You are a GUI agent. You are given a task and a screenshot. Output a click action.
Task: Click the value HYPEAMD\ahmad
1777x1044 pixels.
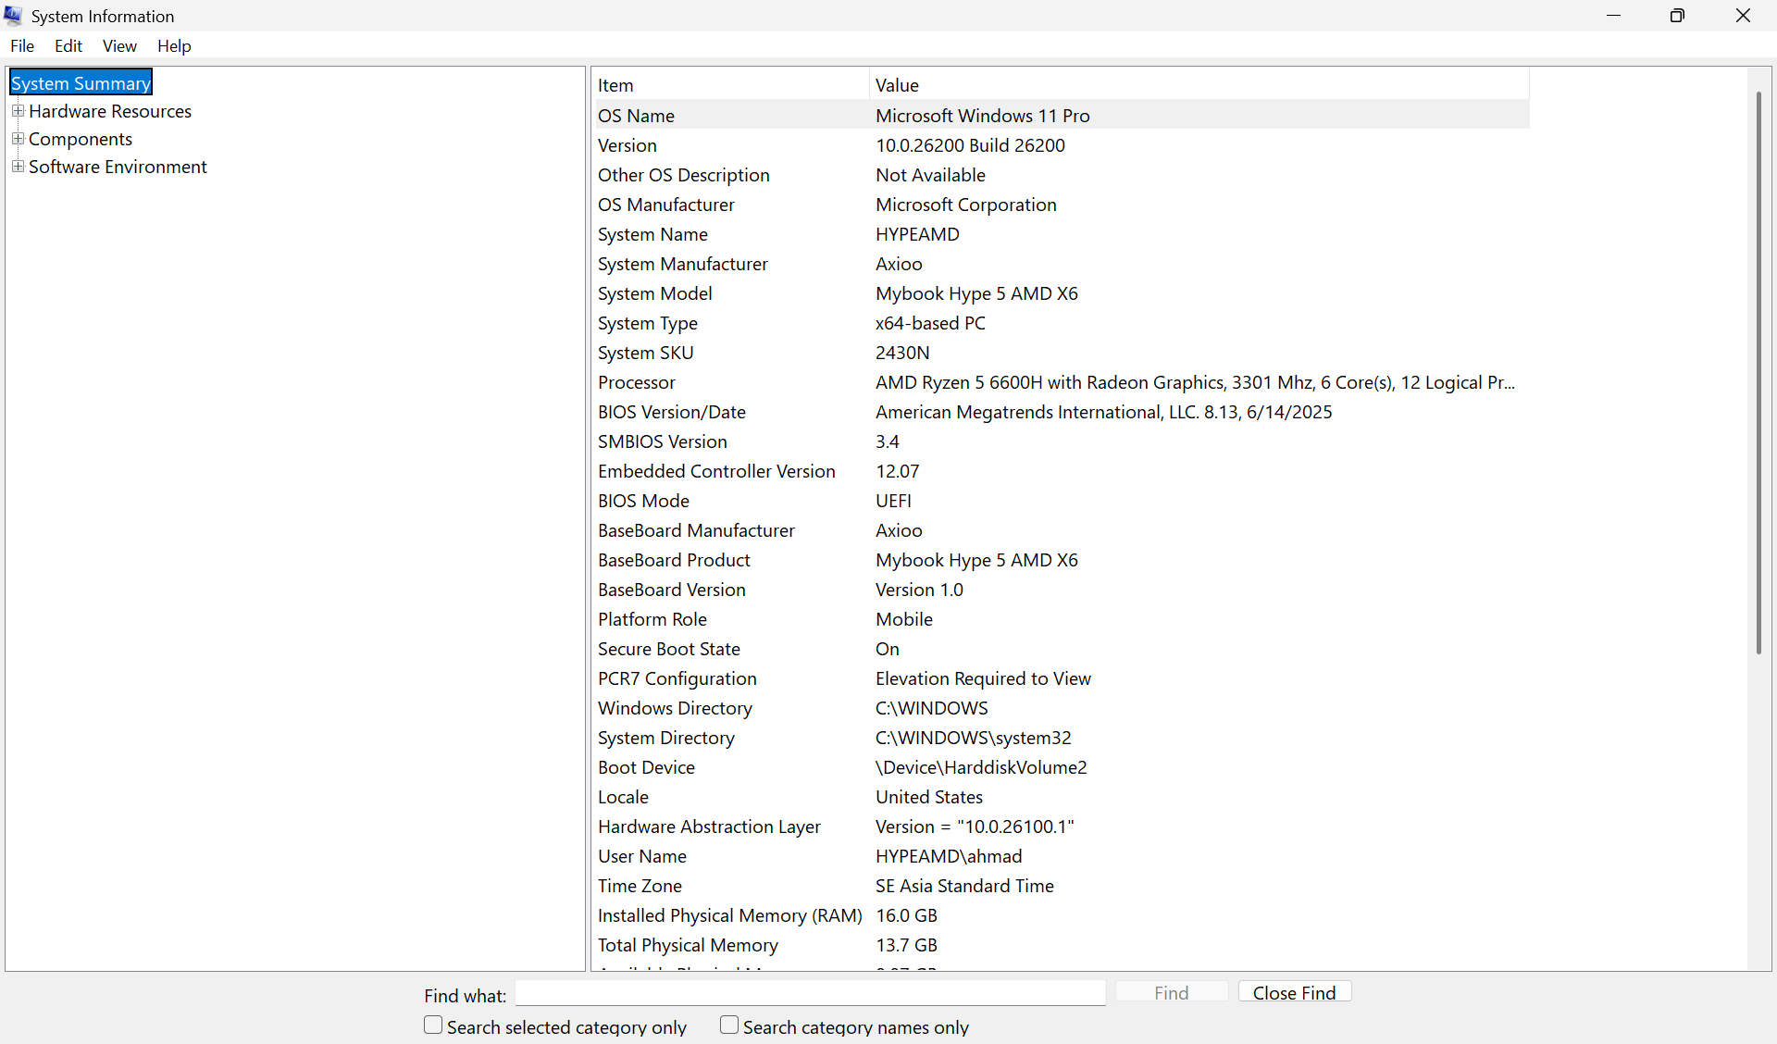pyautogui.click(x=950, y=856)
